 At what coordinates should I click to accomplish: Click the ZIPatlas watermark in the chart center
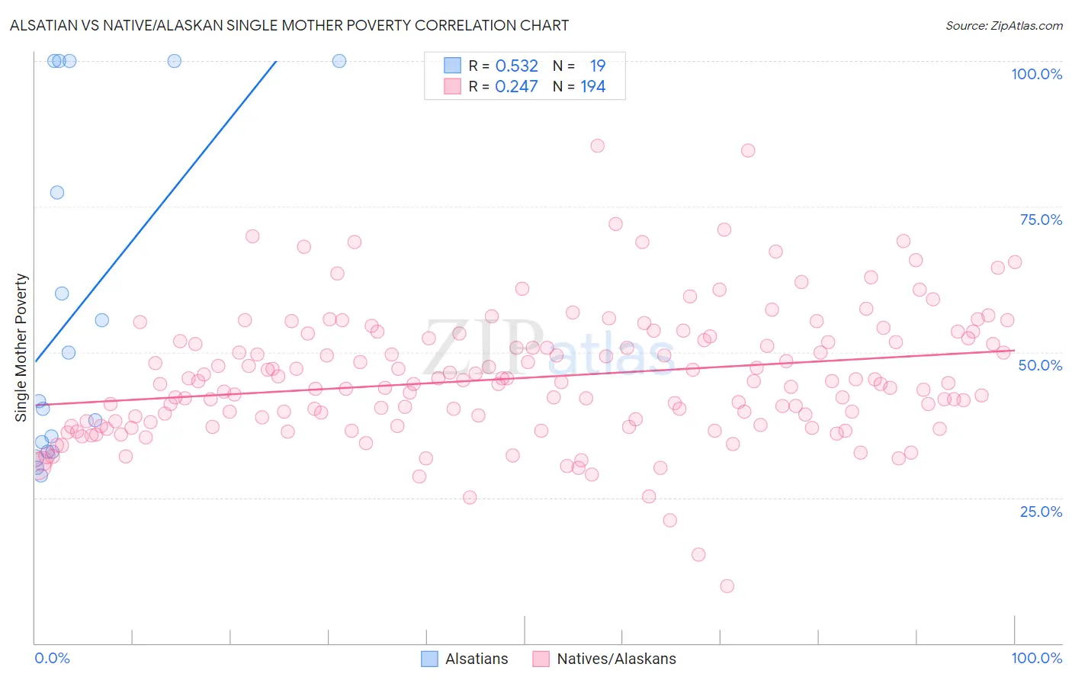549,348
